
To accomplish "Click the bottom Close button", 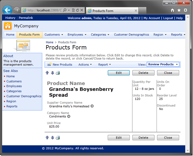I will [x=168, y=138].
